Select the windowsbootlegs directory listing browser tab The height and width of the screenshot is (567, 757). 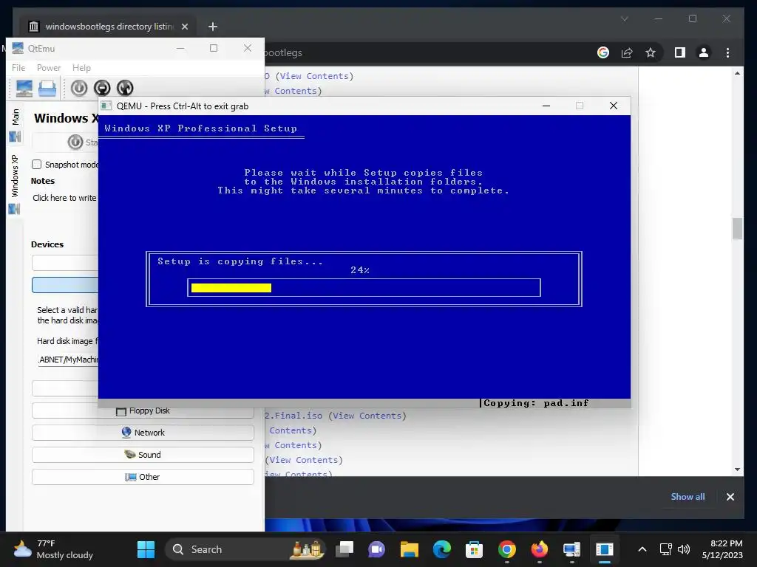(109, 27)
